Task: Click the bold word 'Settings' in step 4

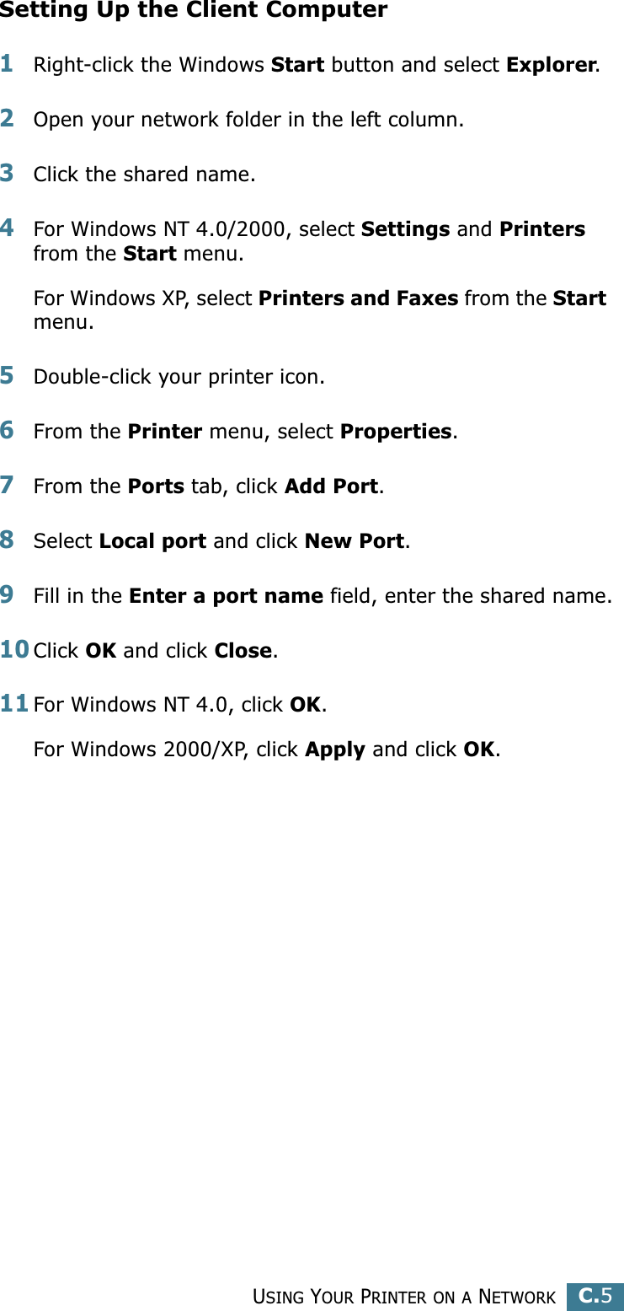Action: coord(405,229)
